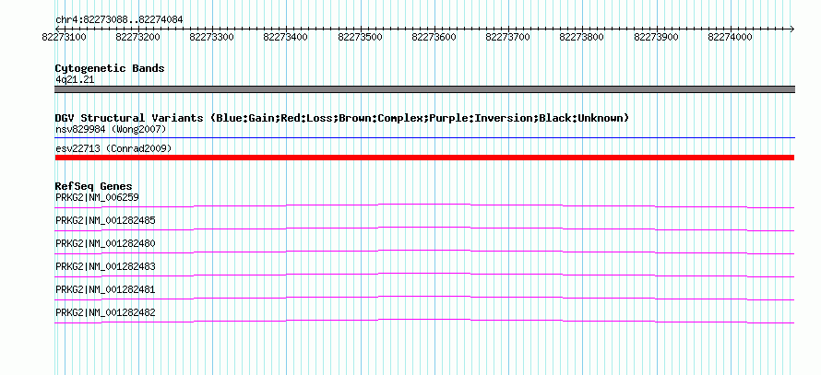
Task: Click the PRKG2|NM_001282485 label
Action: pos(105,221)
